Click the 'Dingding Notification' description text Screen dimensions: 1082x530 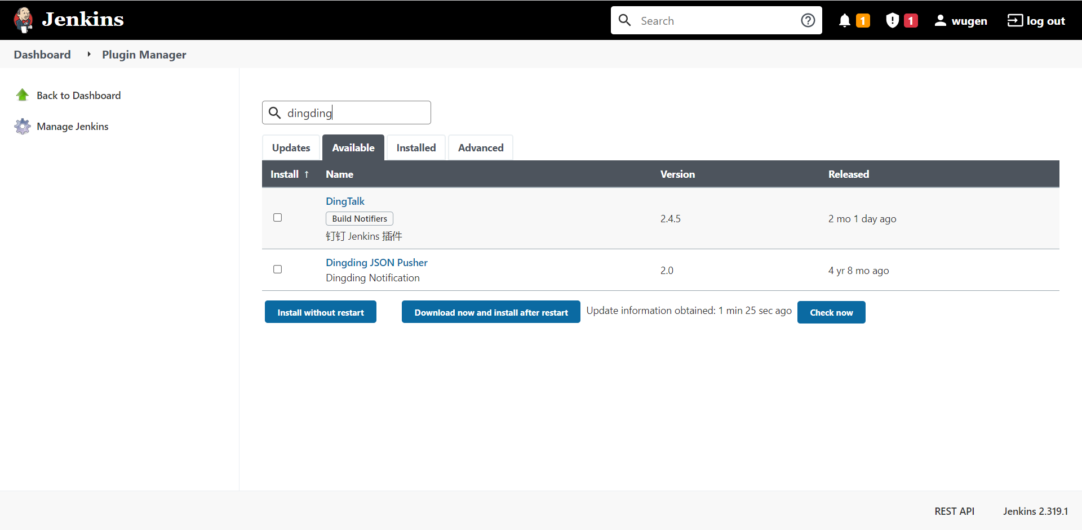(x=373, y=277)
